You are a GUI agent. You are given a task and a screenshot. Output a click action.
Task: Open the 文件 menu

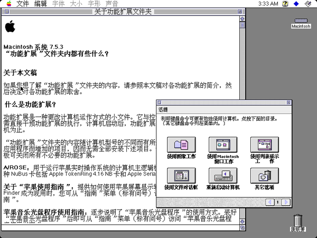point(22,4)
